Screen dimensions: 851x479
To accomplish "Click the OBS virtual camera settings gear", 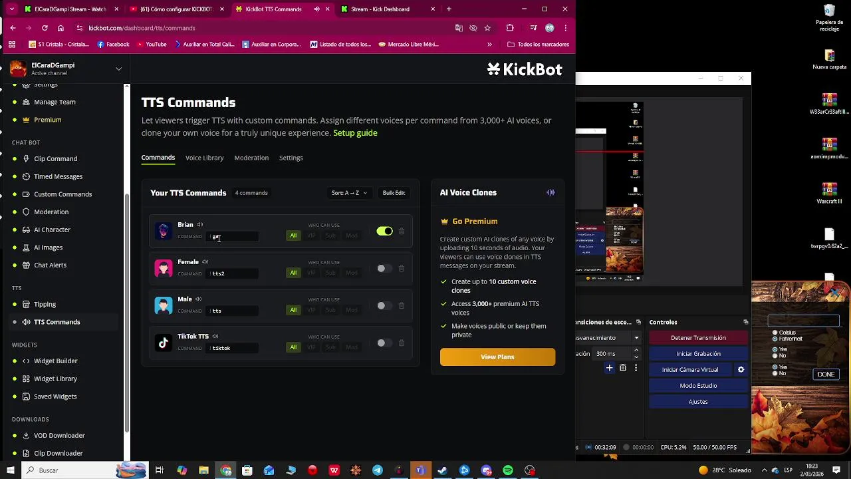I will 741,370.
